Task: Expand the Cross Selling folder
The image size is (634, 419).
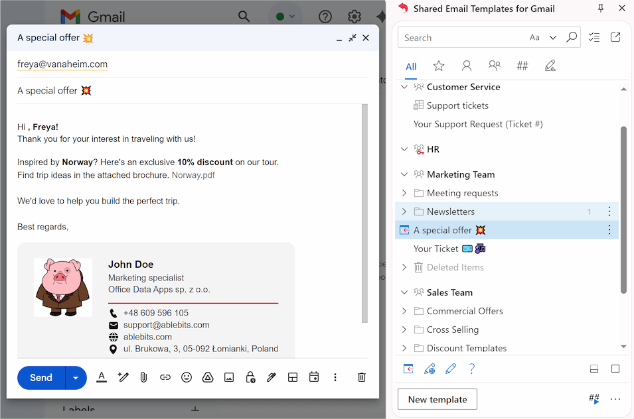Action: (404, 329)
